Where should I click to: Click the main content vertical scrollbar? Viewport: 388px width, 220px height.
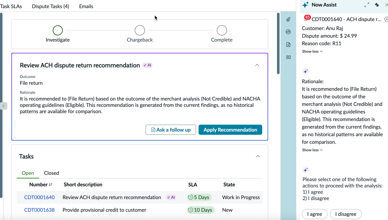(x=278, y=43)
